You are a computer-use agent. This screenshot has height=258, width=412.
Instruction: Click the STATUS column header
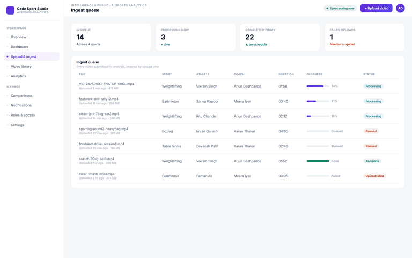point(369,74)
